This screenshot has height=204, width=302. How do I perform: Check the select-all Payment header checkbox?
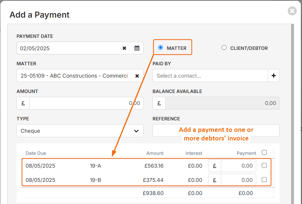click(x=264, y=153)
